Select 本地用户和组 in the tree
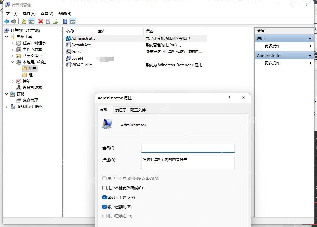Viewport: 317px width, 227px height. click(34, 62)
